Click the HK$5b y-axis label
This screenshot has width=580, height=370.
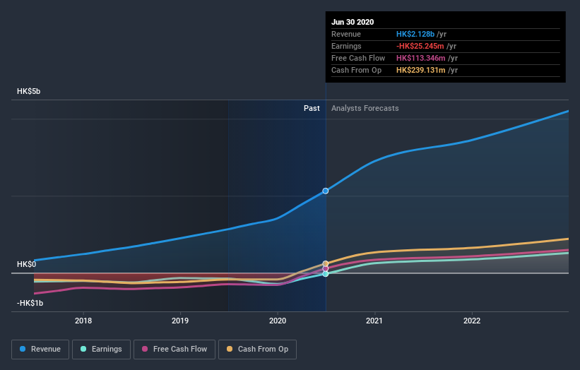pyautogui.click(x=28, y=91)
